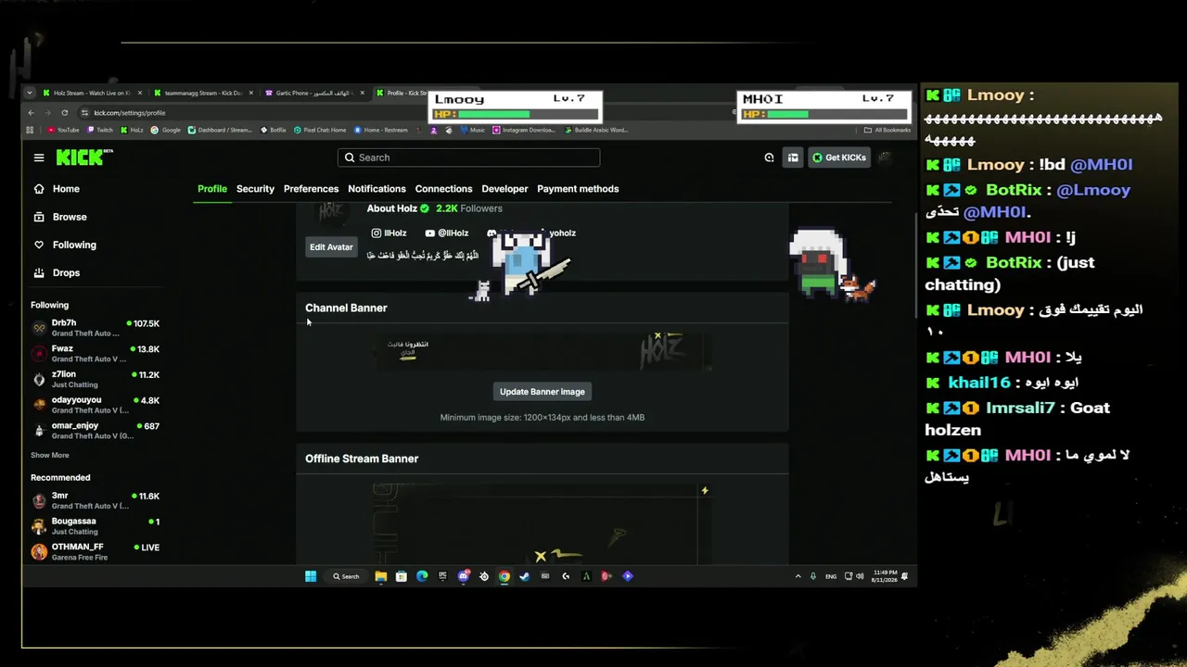Click the Edit Avatar button

point(331,247)
